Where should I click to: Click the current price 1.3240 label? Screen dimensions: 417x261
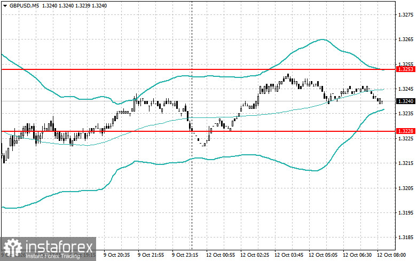click(406, 101)
